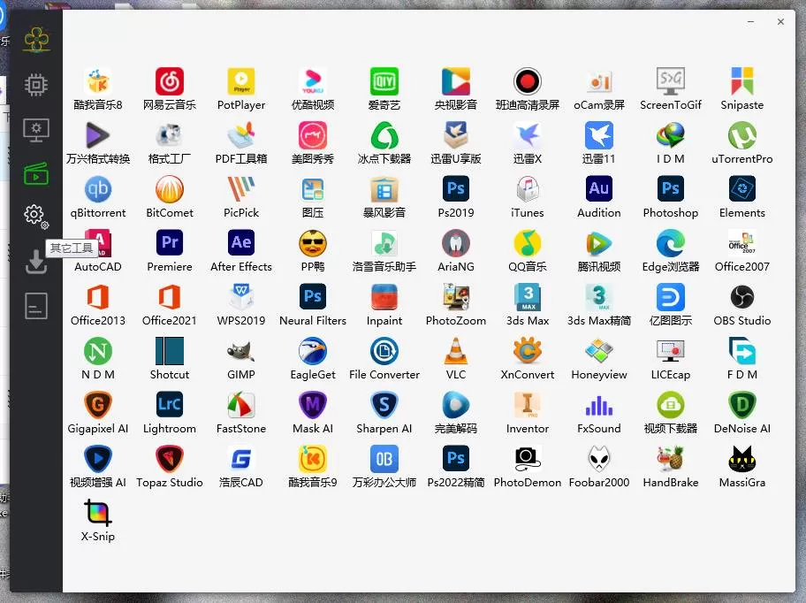
Task: Launch Adobe Photoshop
Action: pyautogui.click(x=670, y=189)
